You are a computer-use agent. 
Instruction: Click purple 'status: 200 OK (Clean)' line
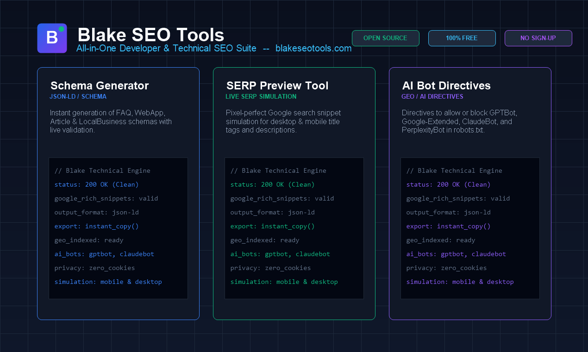click(449, 184)
